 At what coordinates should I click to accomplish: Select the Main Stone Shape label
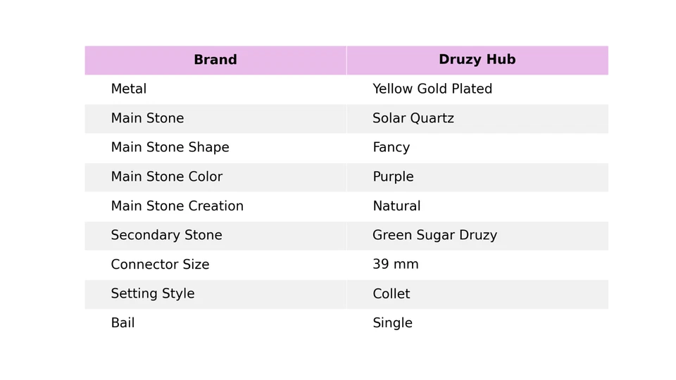point(170,148)
